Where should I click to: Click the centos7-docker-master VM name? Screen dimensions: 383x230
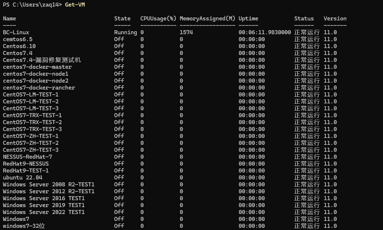(x=37, y=67)
